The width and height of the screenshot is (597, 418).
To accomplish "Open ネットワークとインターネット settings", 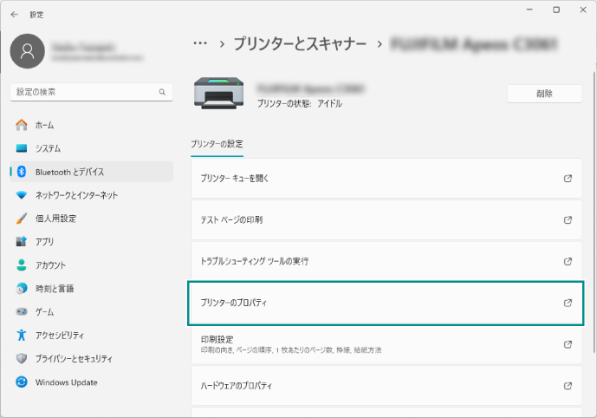I will [x=76, y=195].
